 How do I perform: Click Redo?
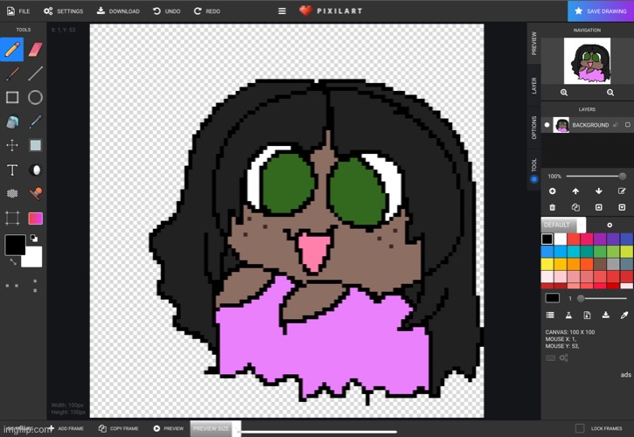coord(206,10)
